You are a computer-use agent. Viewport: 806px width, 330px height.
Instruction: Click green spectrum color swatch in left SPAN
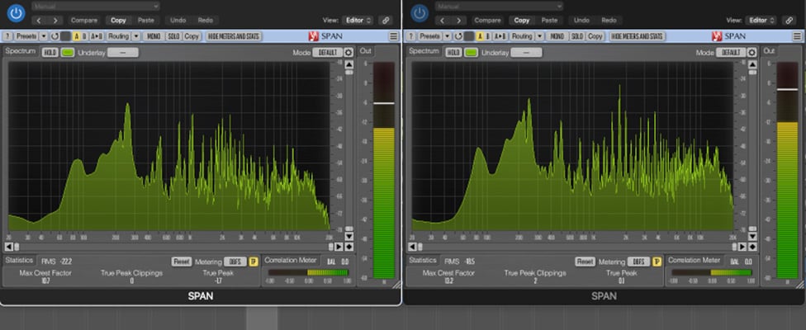[x=68, y=52]
